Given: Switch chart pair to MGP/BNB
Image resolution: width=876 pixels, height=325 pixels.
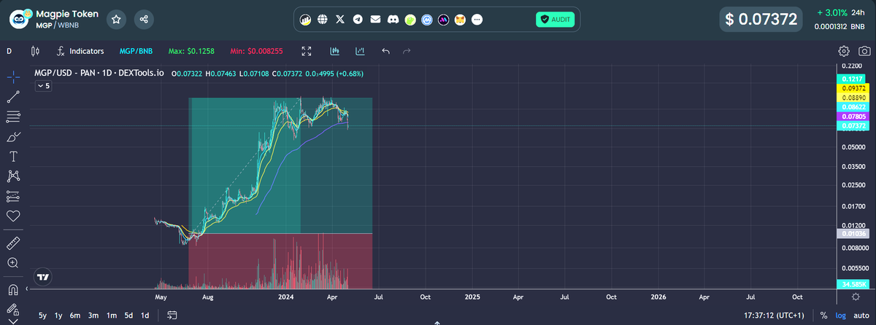Looking at the screenshot, I should pyautogui.click(x=135, y=51).
